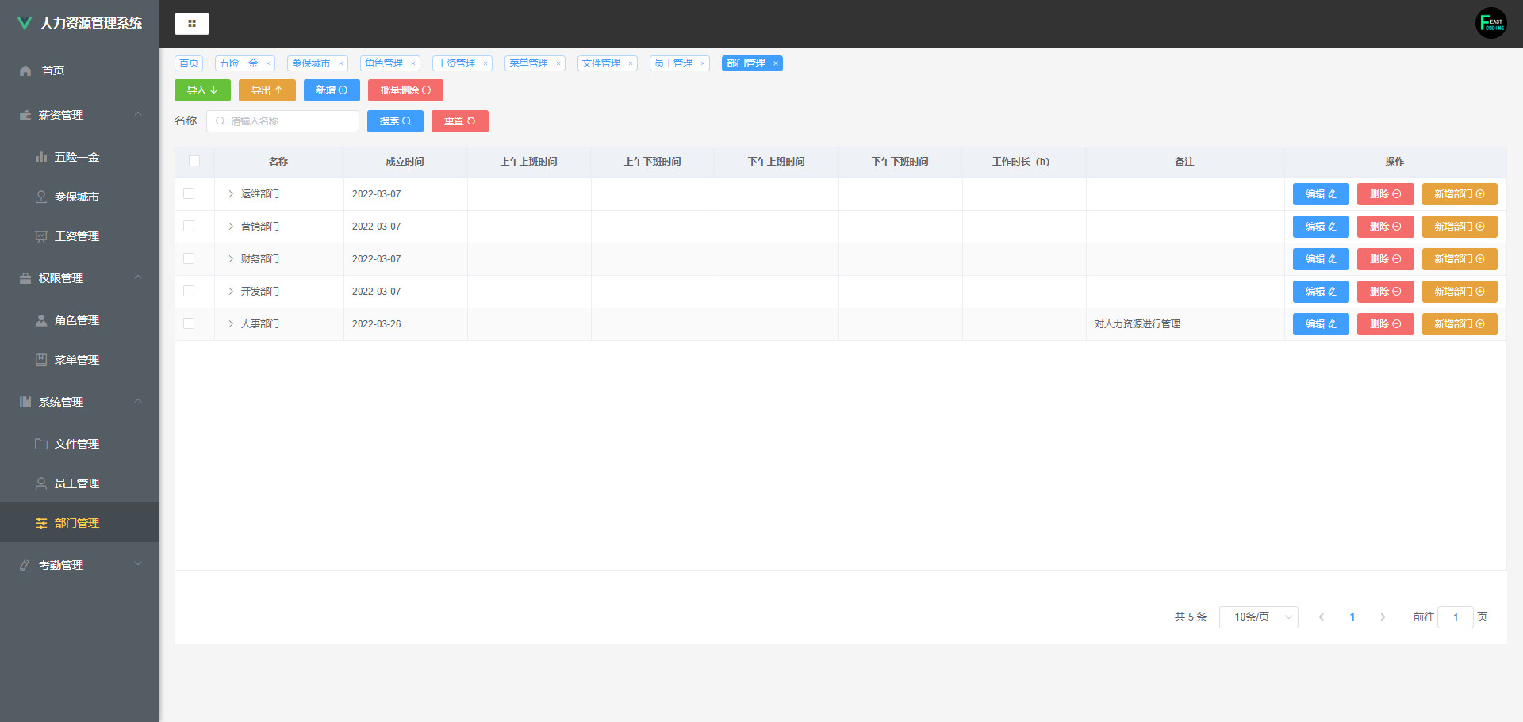
Task: Expand the 财务部门 tree row
Action: (x=231, y=258)
